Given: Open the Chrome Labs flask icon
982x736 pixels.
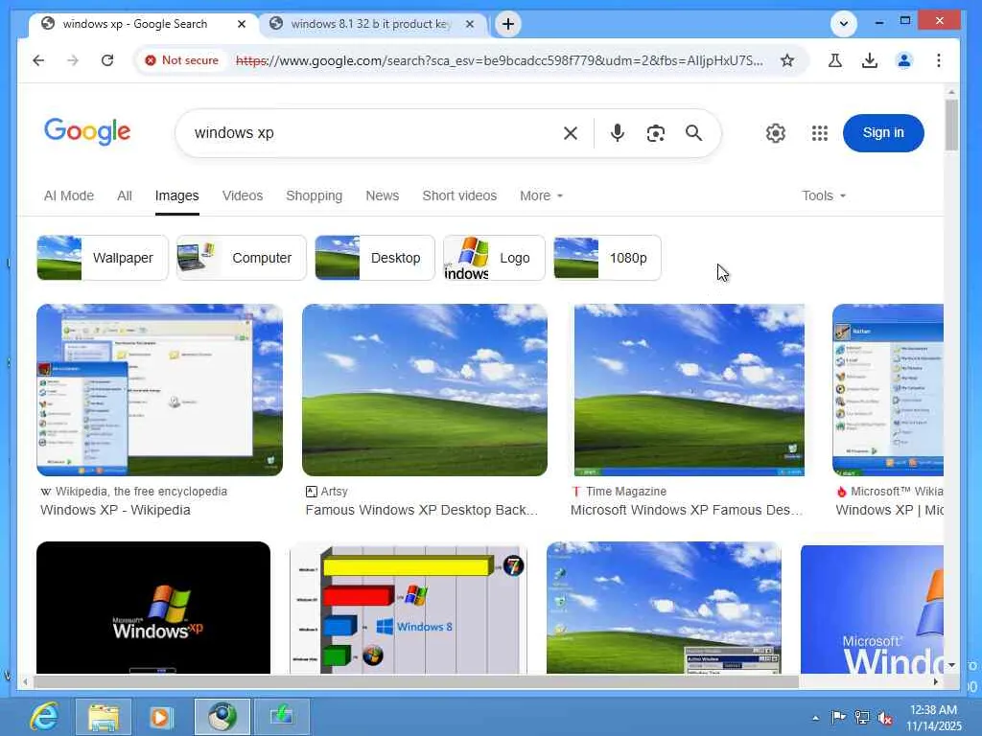Looking at the screenshot, I should click(x=834, y=60).
